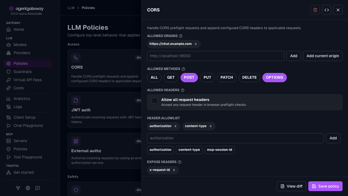Click the feedback message icon in footer
Viewport: 348px width, 196px height.
(x=38, y=188)
